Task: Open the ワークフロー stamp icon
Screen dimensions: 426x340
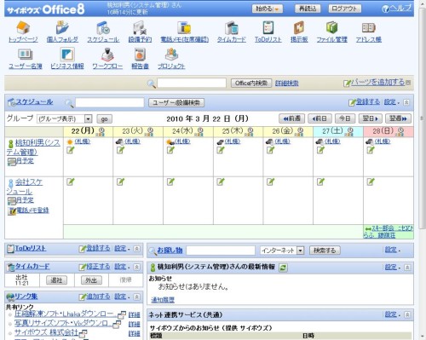Action: point(107,55)
